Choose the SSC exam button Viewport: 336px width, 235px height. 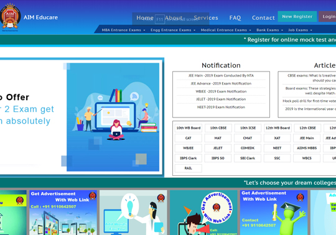pos(277,158)
